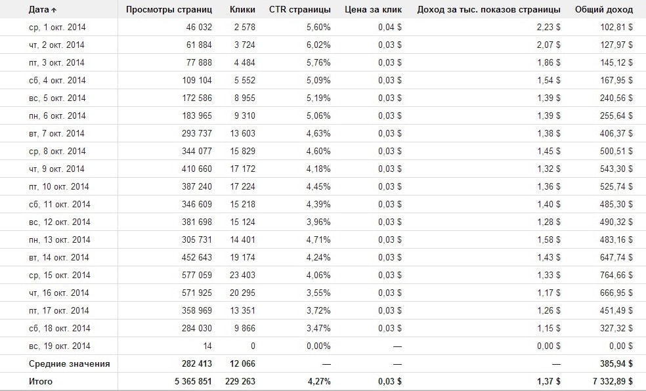Click the чт, 9 окт. 2014 date cell
This screenshot has height=391, width=646.
coord(56,169)
